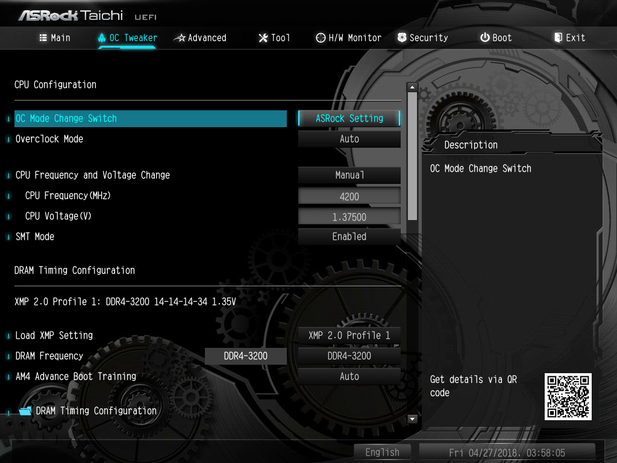Viewport: 617px width, 463px height.
Task: Click the date and time display
Action: [507, 453]
